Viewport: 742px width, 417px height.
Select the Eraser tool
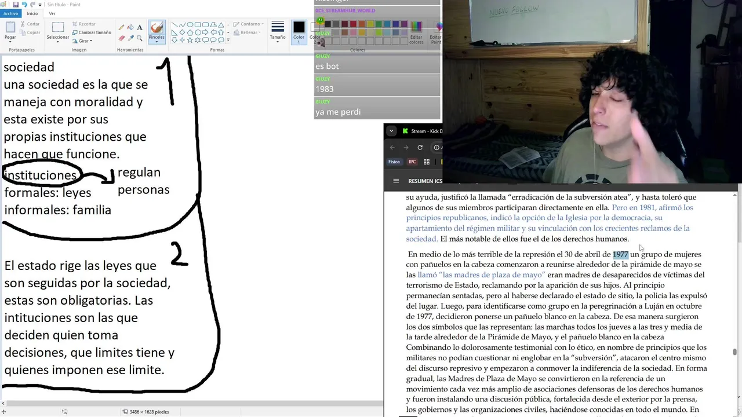122,38
